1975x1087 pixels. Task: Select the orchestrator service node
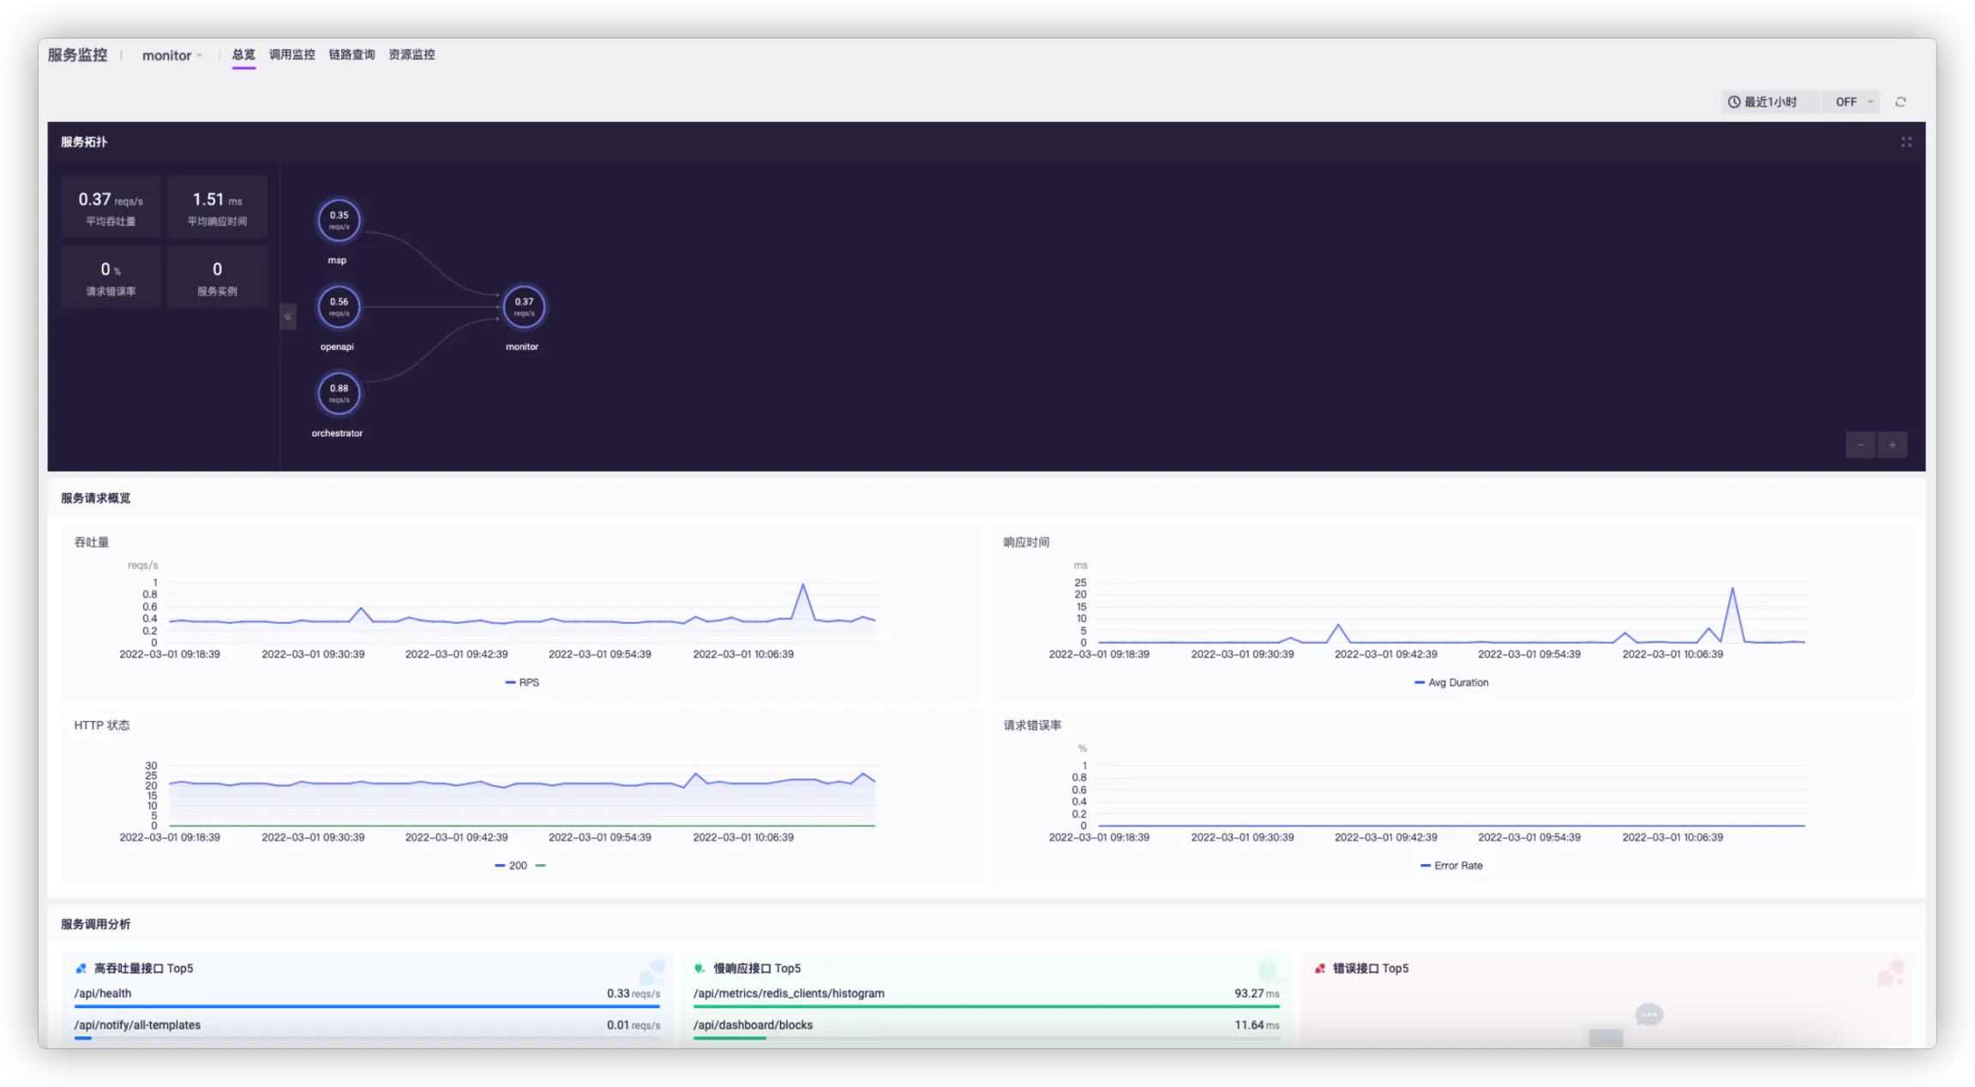click(x=339, y=393)
